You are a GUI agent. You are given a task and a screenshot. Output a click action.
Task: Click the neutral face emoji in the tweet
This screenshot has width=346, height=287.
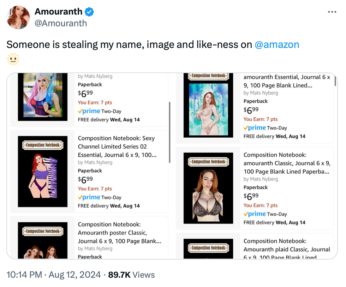pyautogui.click(x=13, y=59)
